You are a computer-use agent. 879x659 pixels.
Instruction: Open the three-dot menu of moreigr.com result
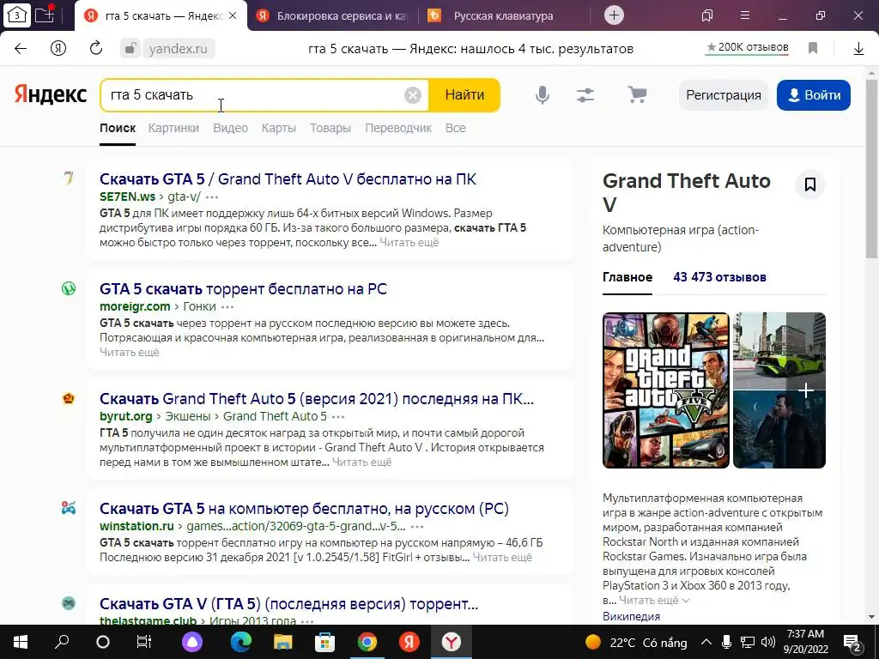tap(227, 307)
